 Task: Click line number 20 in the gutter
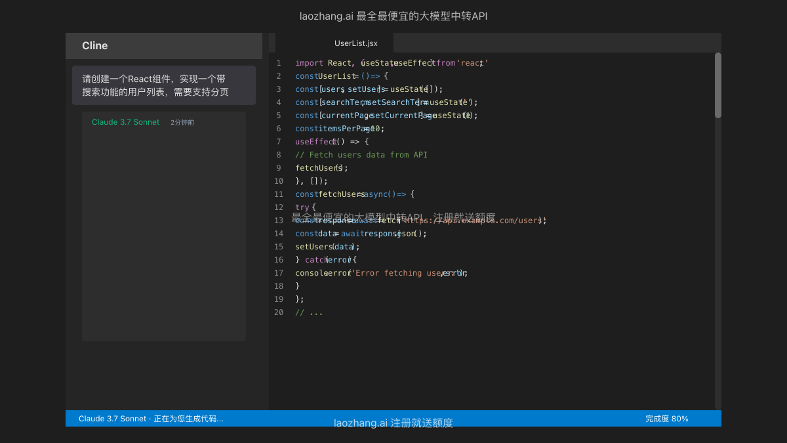279,312
